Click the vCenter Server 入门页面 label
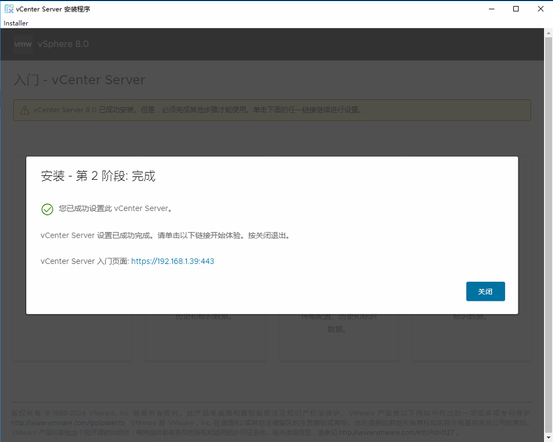Viewport: 553px width, 442px height. tap(85, 261)
